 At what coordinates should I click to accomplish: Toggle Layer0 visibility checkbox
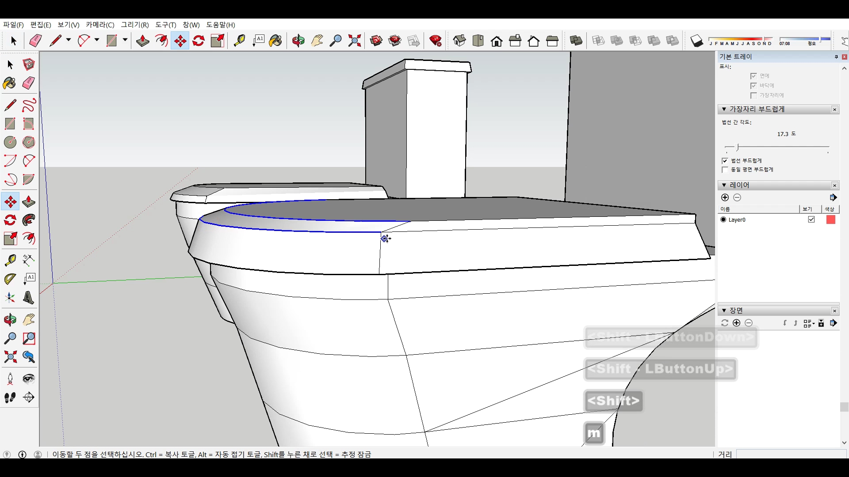[811, 220]
